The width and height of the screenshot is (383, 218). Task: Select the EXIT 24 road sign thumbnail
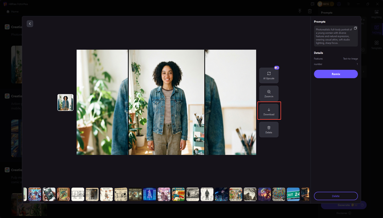[293, 194]
